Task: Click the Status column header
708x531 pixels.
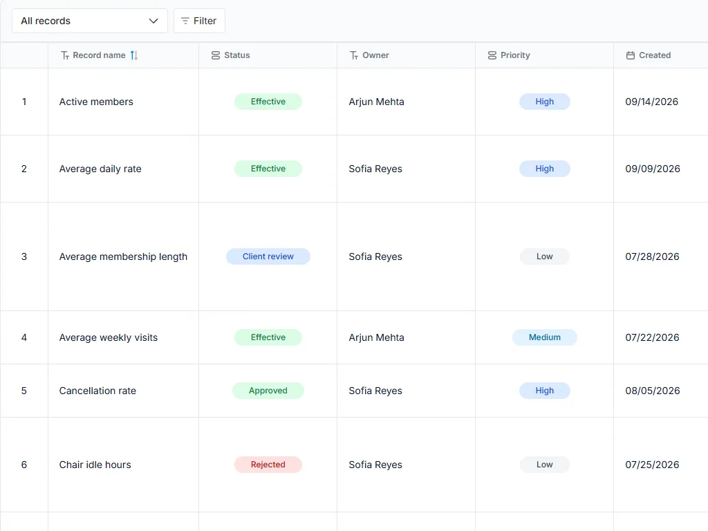Action: click(x=268, y=55)
